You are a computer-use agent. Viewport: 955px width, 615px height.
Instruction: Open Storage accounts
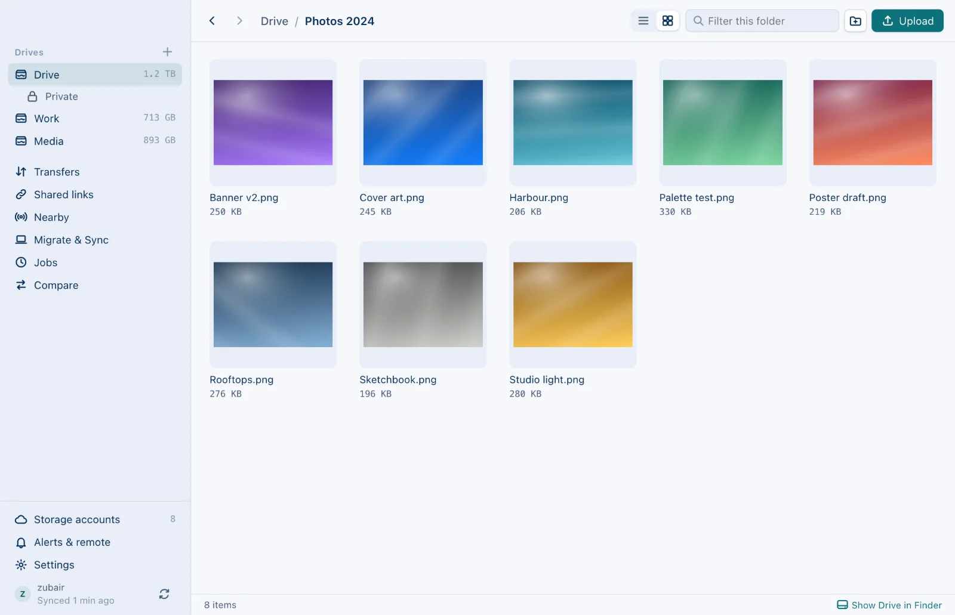95,520
